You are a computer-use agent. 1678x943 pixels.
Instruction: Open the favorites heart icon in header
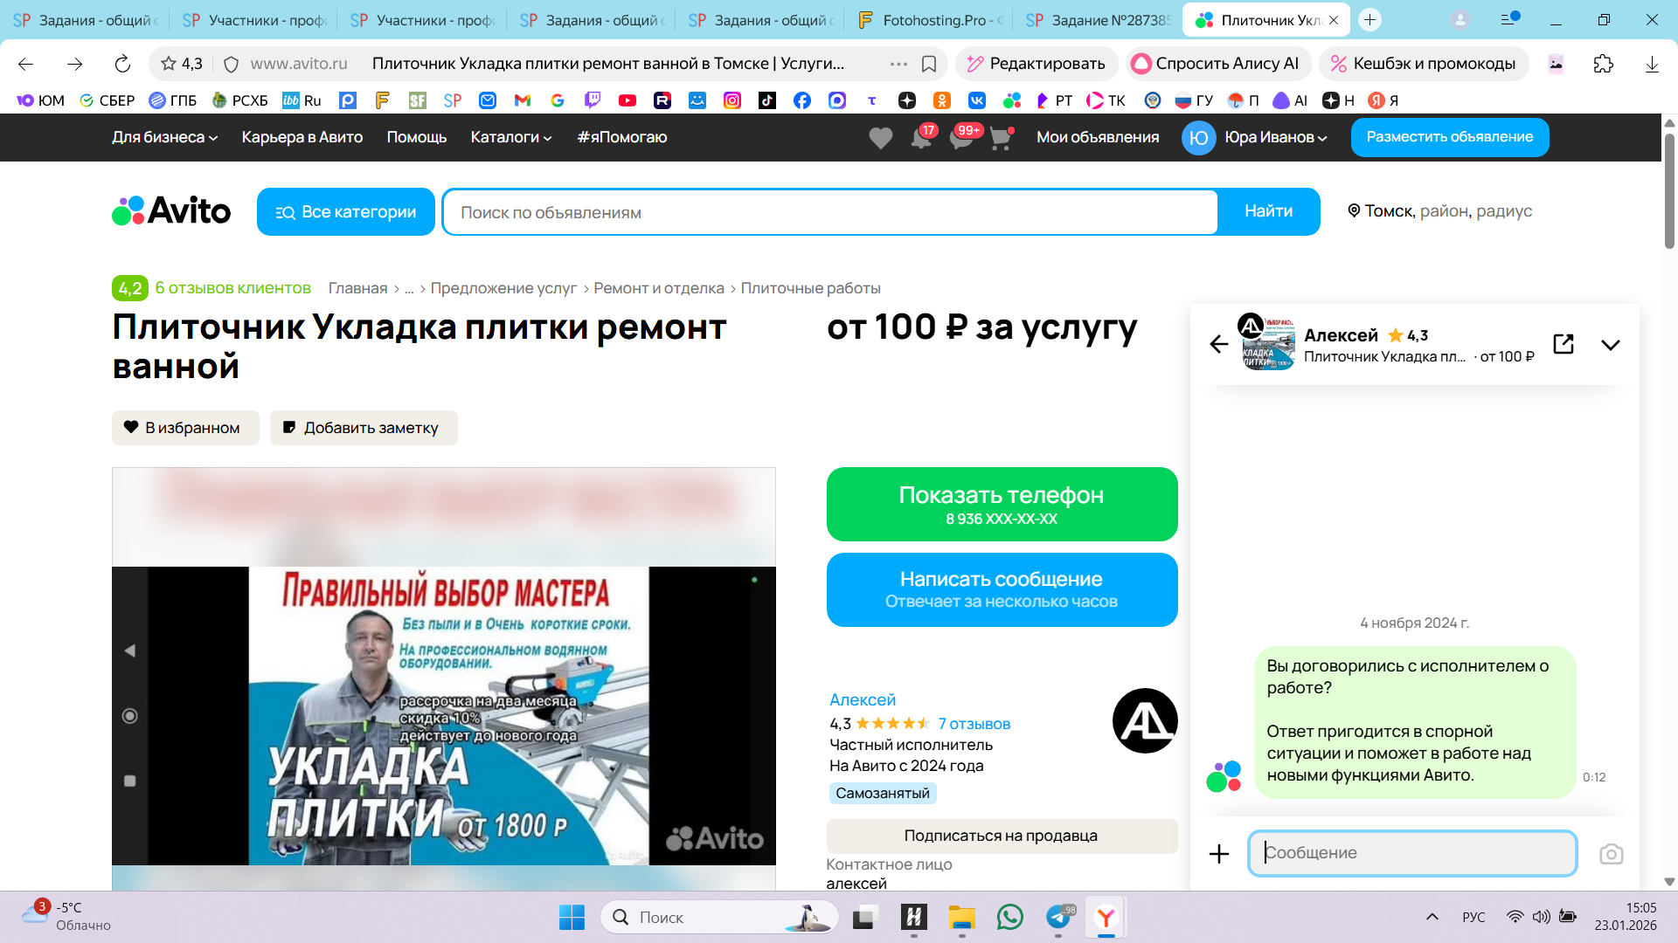coord(880,138)
